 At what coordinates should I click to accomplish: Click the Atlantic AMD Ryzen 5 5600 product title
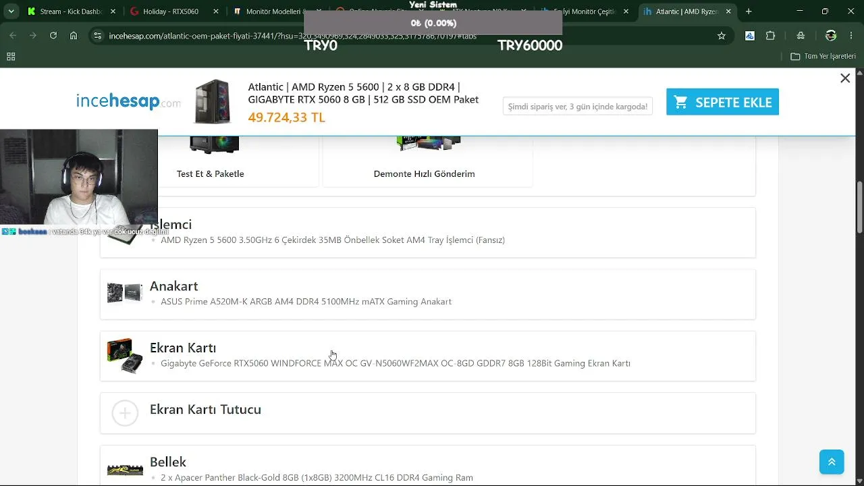(363, 93)
